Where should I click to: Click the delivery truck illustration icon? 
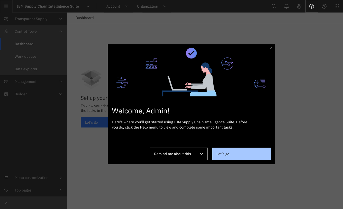coord(260,83)
